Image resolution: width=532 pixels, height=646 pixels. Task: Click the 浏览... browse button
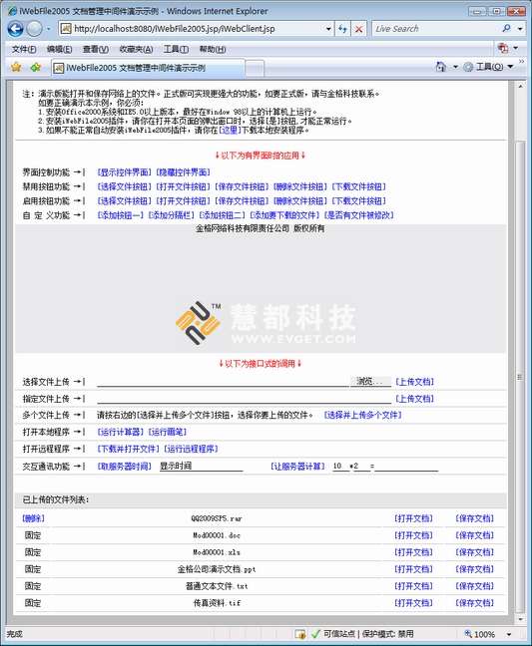(370, 382)
